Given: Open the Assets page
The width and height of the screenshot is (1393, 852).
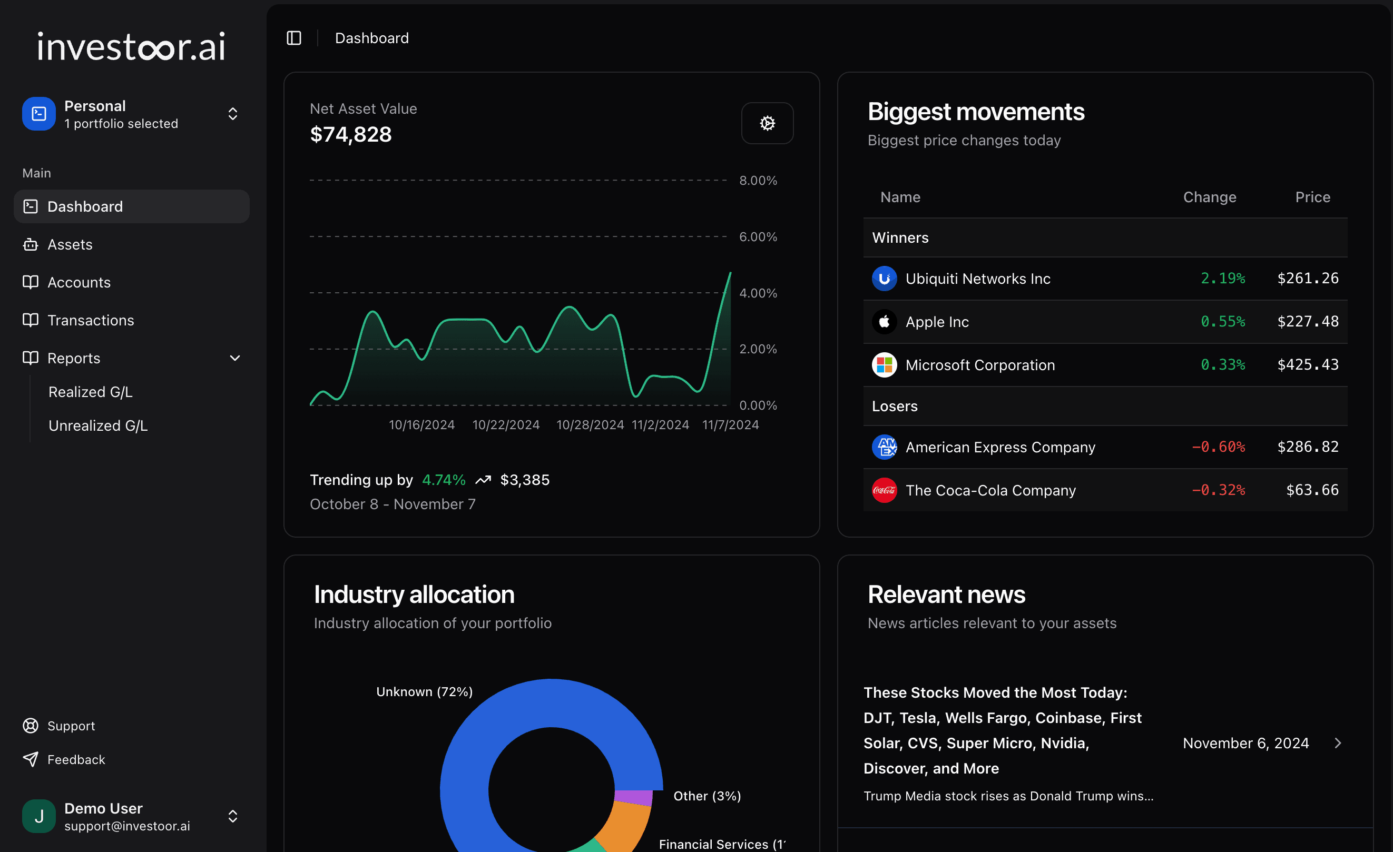Looking at the screenshot, I should coord(132,244).
